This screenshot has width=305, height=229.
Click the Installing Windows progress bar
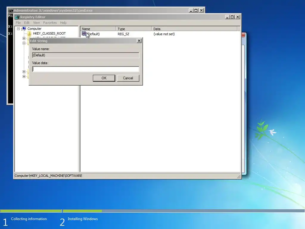tap(183, 211)
